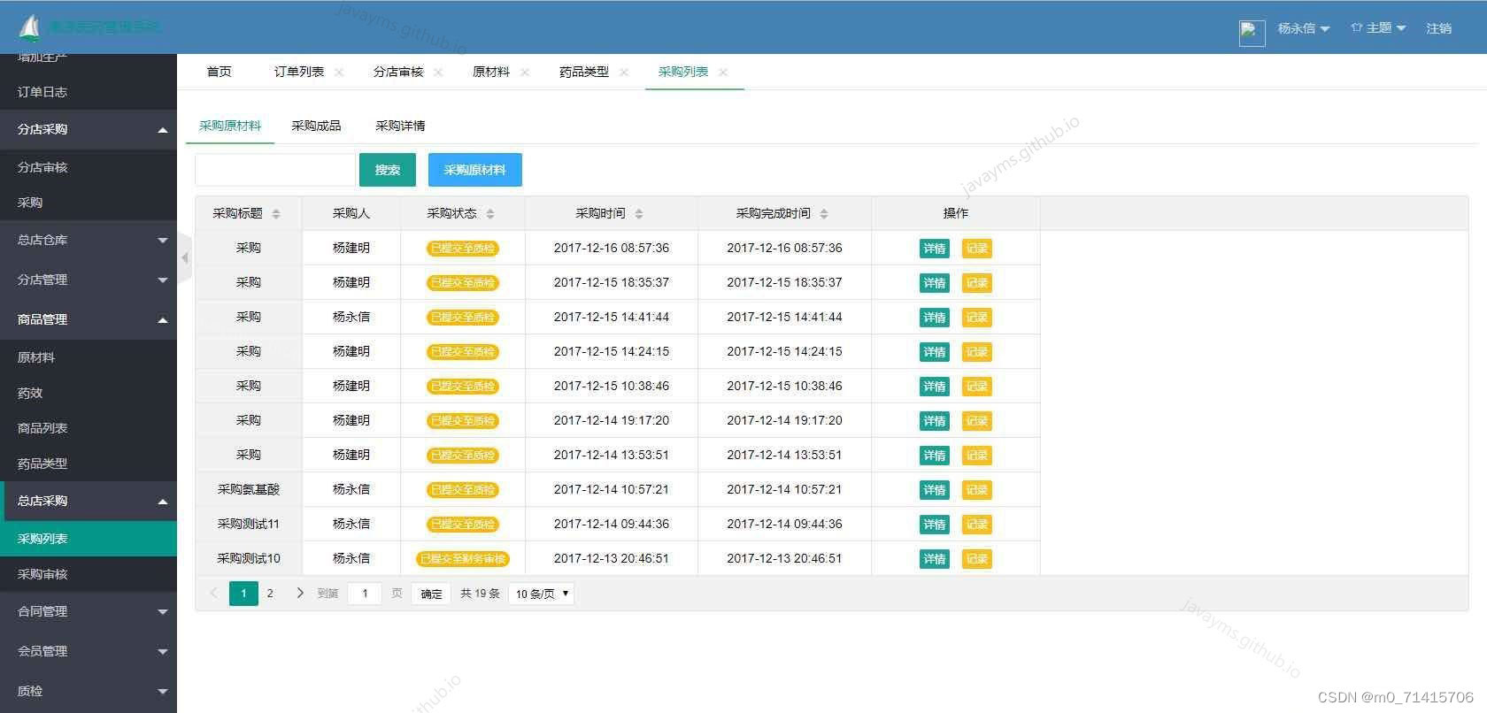Select 采购详情 sub-tab
1487x713 pixels.
click(400, 126)
